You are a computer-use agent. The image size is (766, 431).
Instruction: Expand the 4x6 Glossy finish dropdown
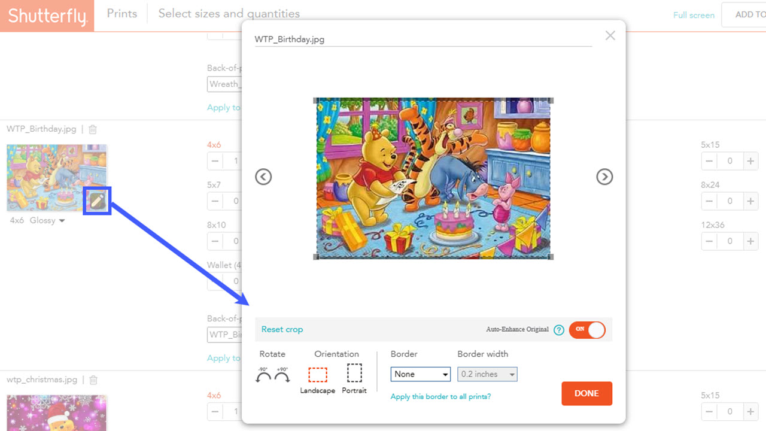click(63, 220)
